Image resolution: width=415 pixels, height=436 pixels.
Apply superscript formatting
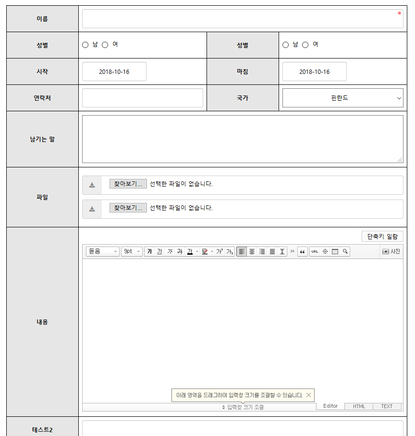pyautogui.click(x=220, y=251)
